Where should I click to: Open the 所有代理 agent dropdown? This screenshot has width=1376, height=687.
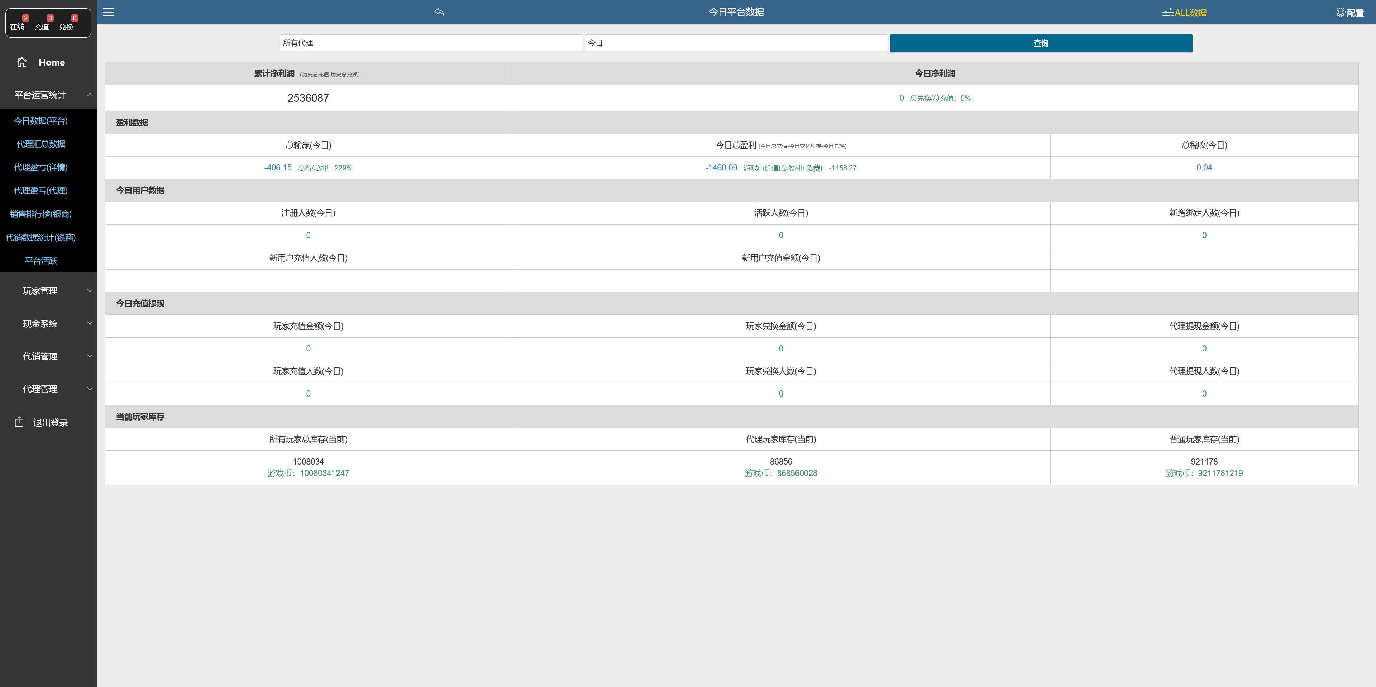pos(430,43)
